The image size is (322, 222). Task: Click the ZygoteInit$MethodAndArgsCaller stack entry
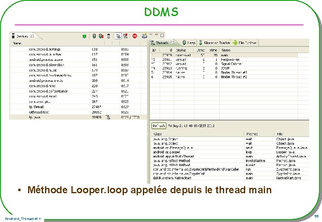pos(196,169)
